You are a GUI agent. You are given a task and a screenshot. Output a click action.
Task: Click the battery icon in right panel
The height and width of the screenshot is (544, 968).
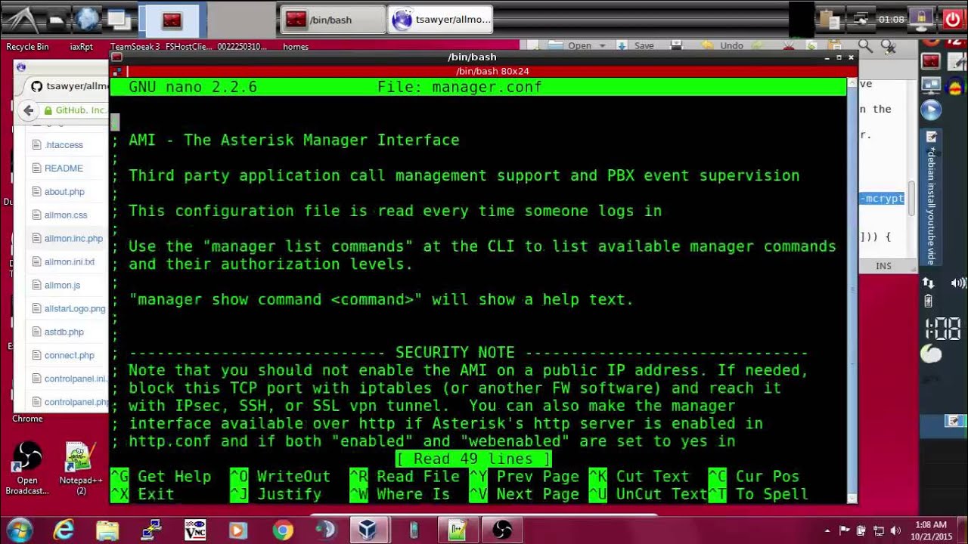coord(928,301)
